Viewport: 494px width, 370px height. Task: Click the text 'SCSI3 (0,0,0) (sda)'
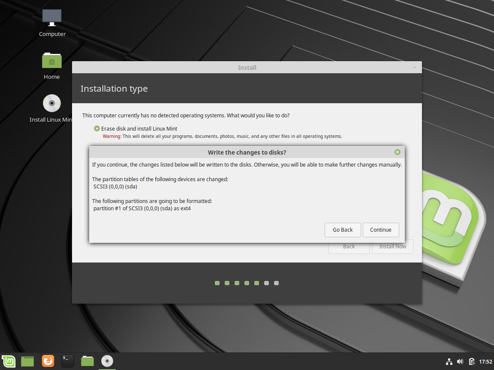(x=115, y=187)
